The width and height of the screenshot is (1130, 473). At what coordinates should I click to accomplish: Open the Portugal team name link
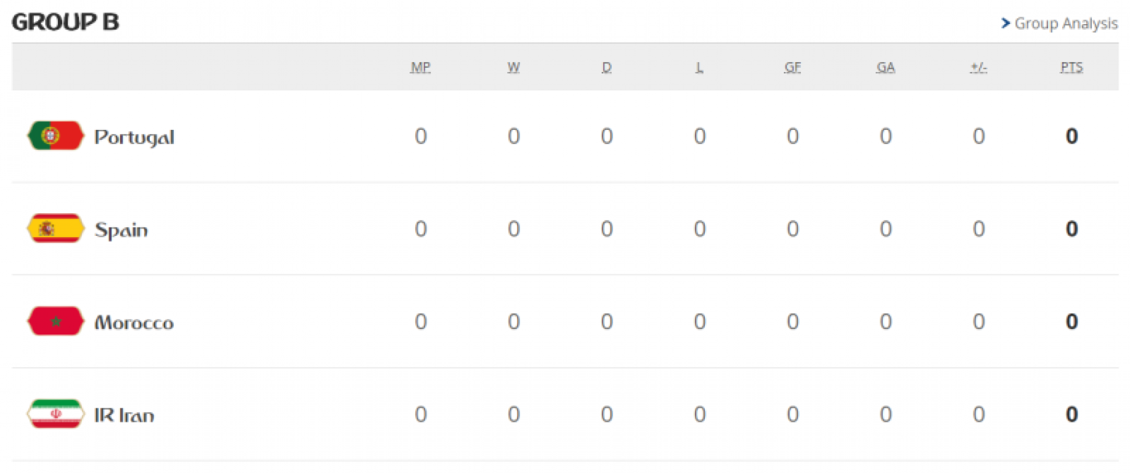(134, 137)
